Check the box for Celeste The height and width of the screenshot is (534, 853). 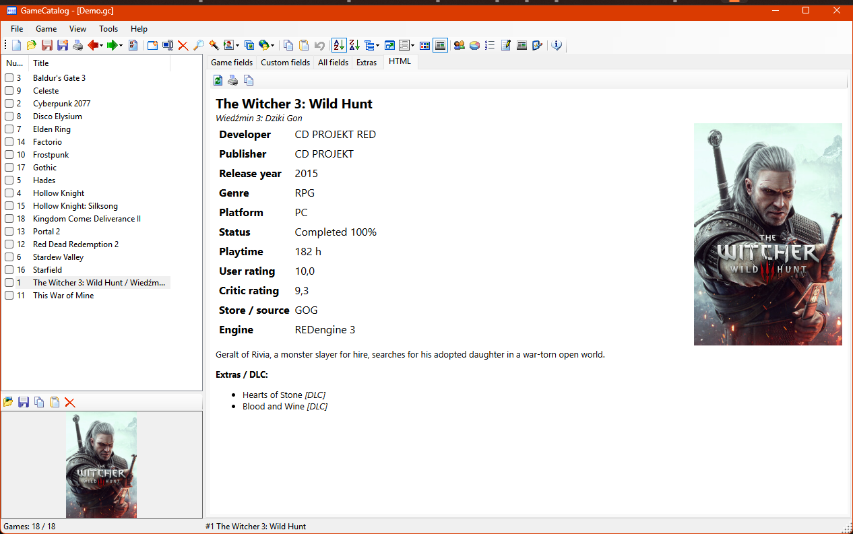pos(9,91)
